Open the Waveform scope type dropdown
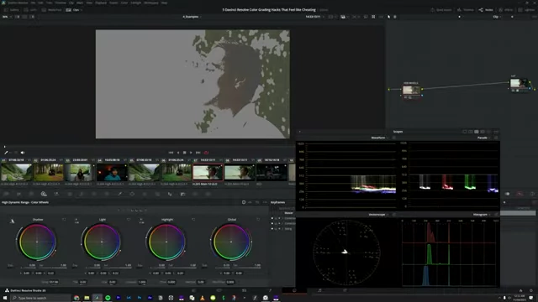 pyautogui.click(x=379, y=138)
